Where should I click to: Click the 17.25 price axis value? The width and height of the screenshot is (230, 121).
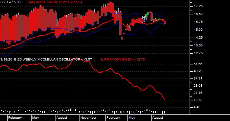pyautogui.click(x=199, y=6)
